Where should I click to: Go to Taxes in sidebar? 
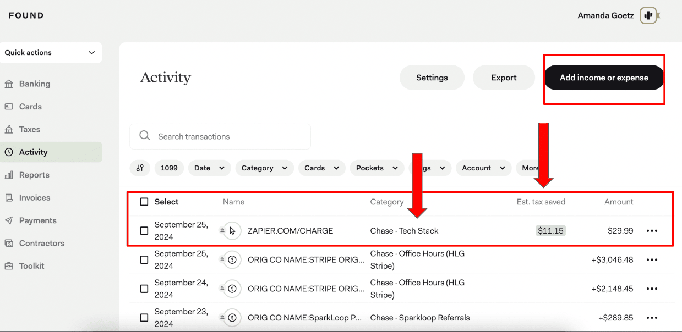coord(30,130)
